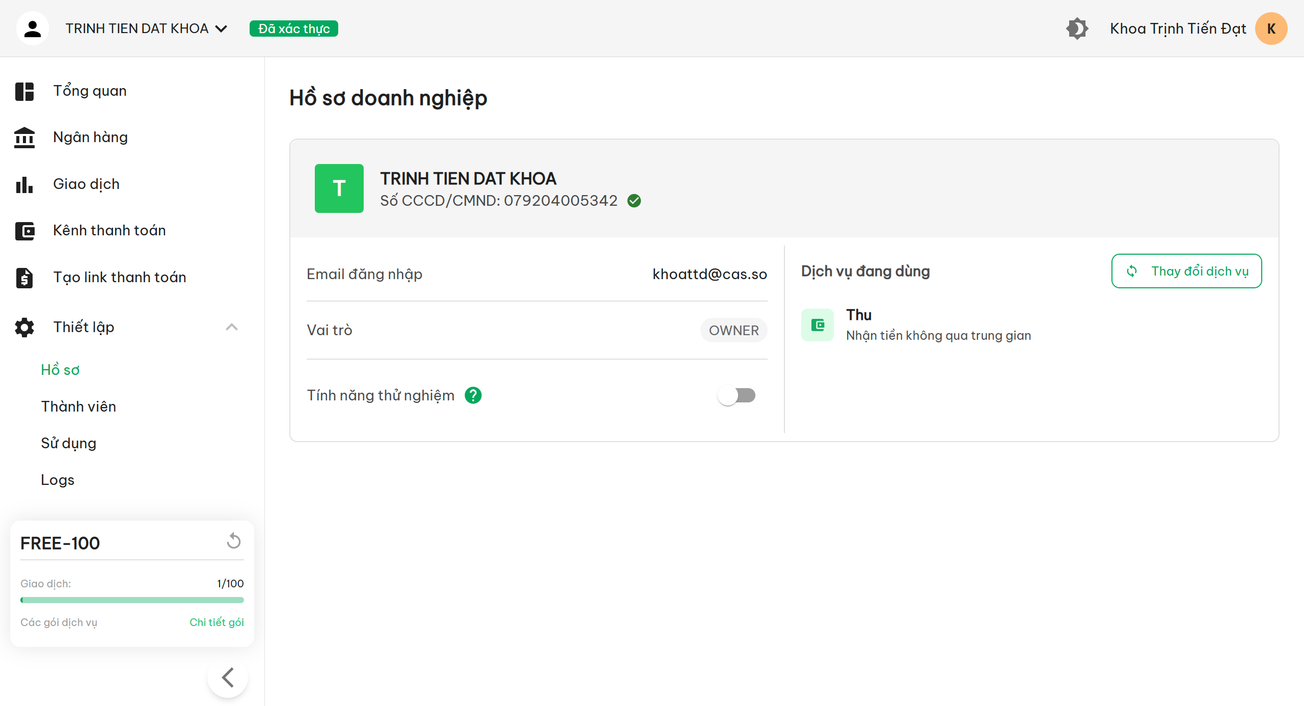Screen dimensions: 1304x706
Task: Collapse the sidebar with left arrow
Action: click(228, 677)
